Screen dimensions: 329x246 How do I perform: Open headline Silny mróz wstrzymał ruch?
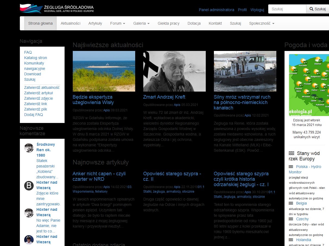[x=242, y=102]
